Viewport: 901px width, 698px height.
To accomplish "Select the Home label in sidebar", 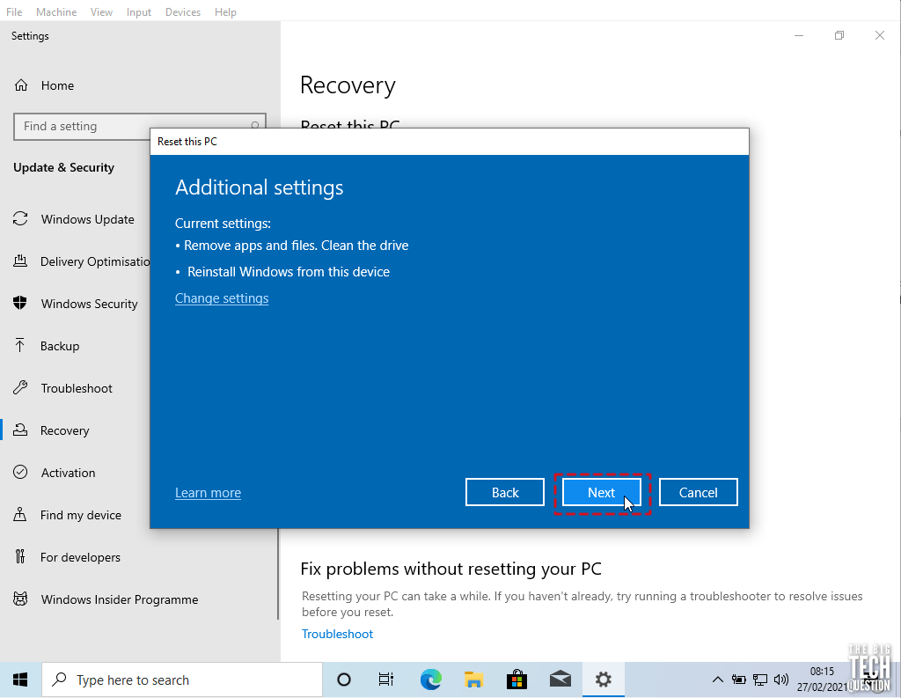I will tap(57, 85).
